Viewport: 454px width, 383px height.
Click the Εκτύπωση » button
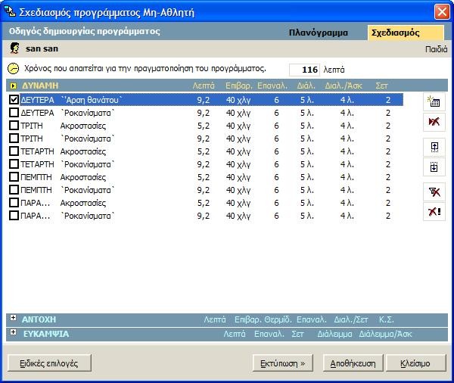[282, 363]
